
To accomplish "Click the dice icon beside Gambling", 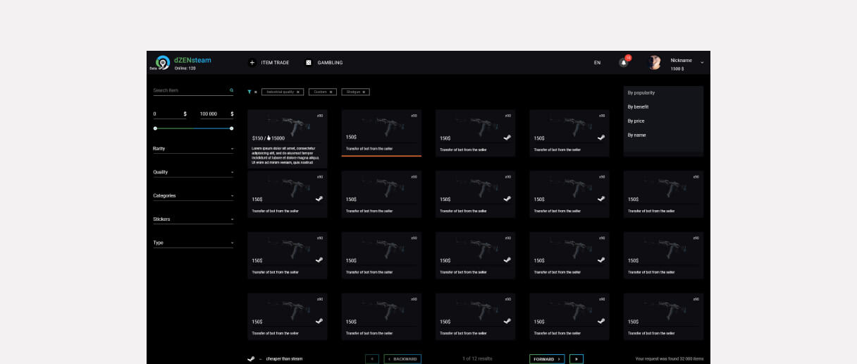I will (309, 63).
